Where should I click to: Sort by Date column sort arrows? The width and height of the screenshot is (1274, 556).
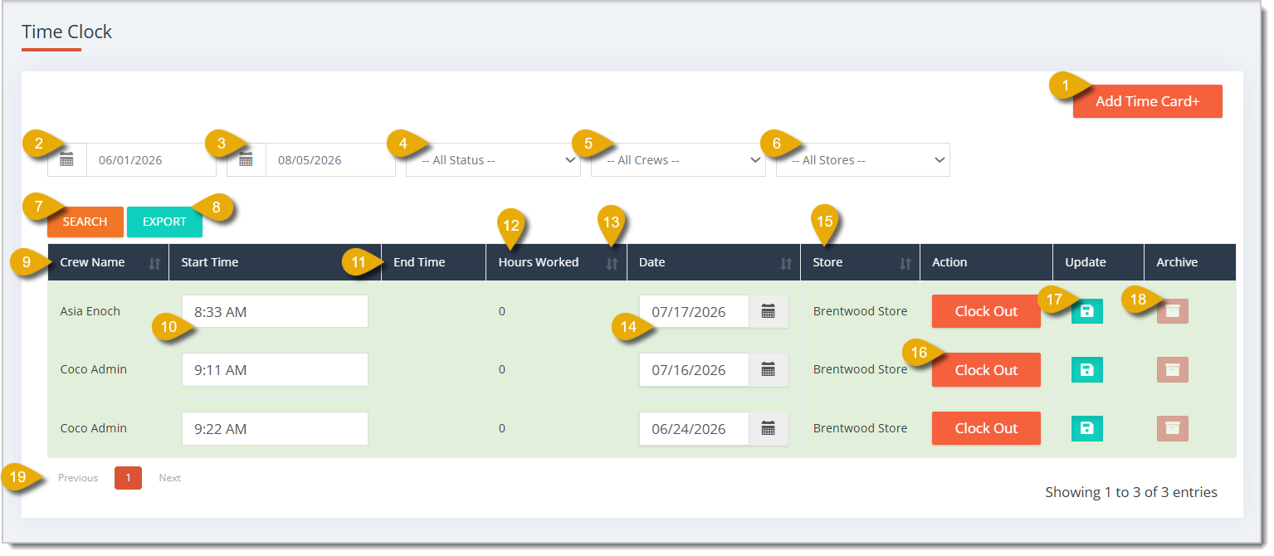(786, 263)
